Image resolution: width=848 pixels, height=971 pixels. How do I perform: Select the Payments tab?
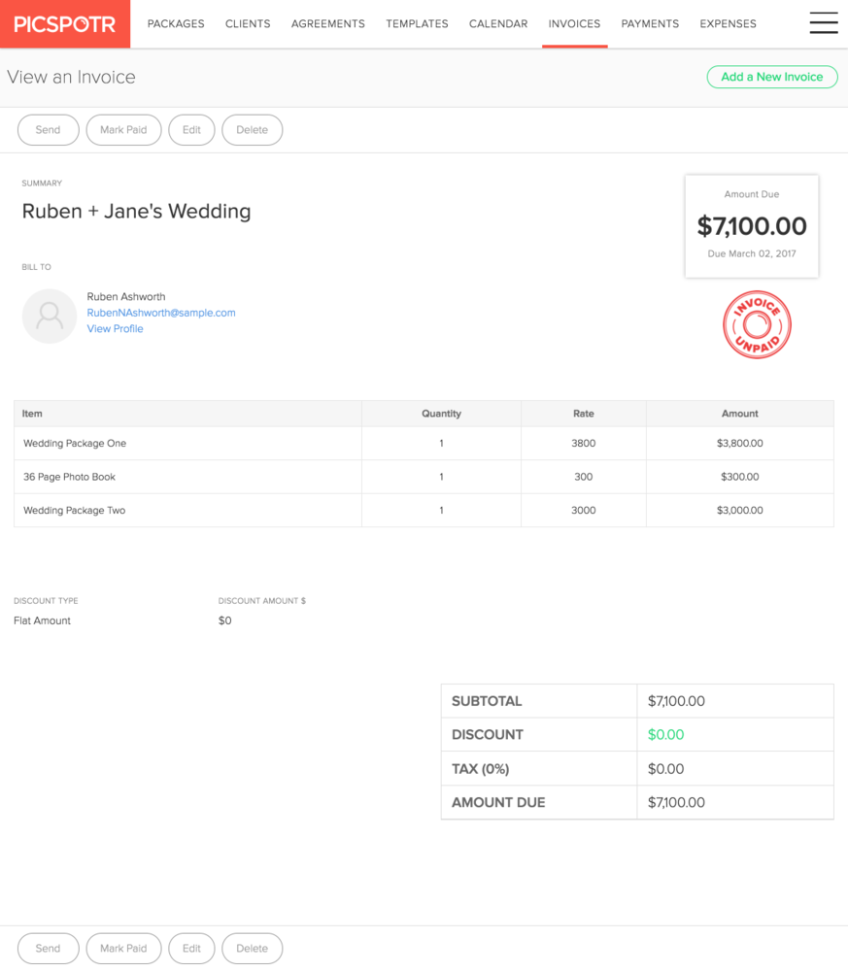(650, 23)
